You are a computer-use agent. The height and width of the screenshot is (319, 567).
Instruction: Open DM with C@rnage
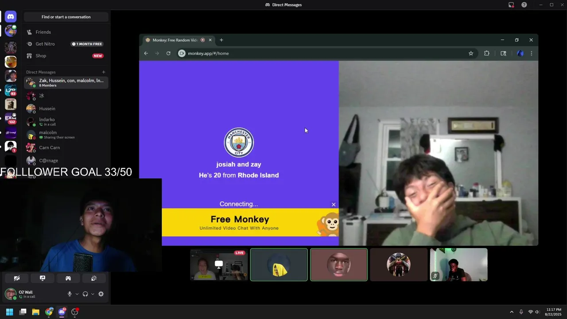(66, 160)
